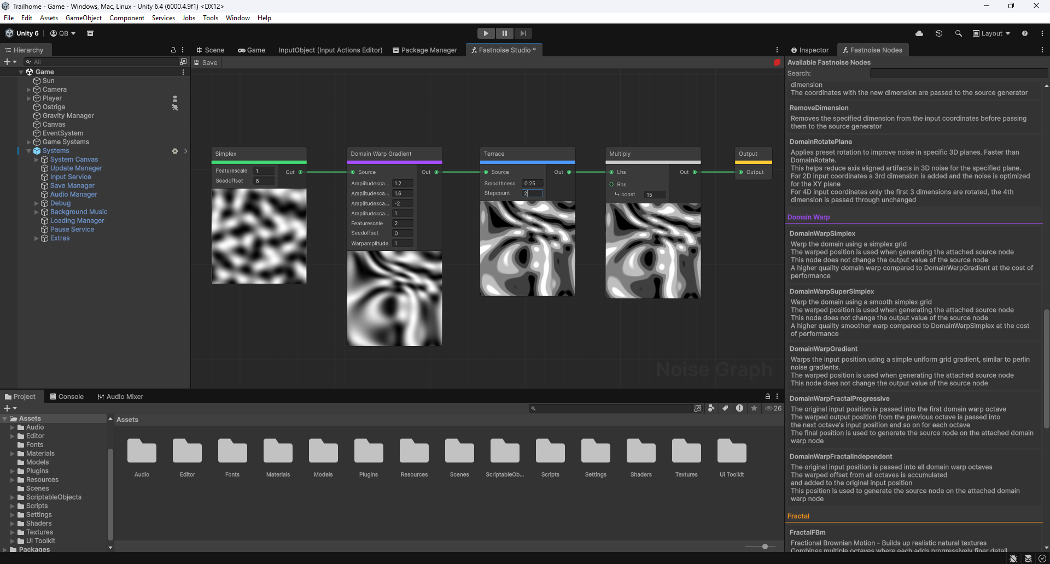1050x564 pixels.
Task: Open the Help question-mark icon
Action: pyautogui.click(x=1025, y=33)
